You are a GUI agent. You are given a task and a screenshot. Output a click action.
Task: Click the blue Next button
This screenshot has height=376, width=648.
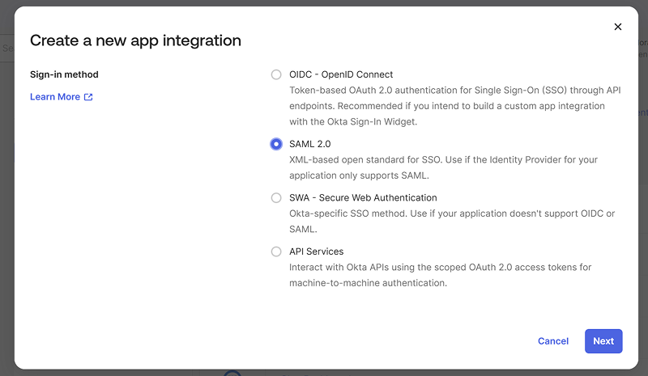pos(603,341)
